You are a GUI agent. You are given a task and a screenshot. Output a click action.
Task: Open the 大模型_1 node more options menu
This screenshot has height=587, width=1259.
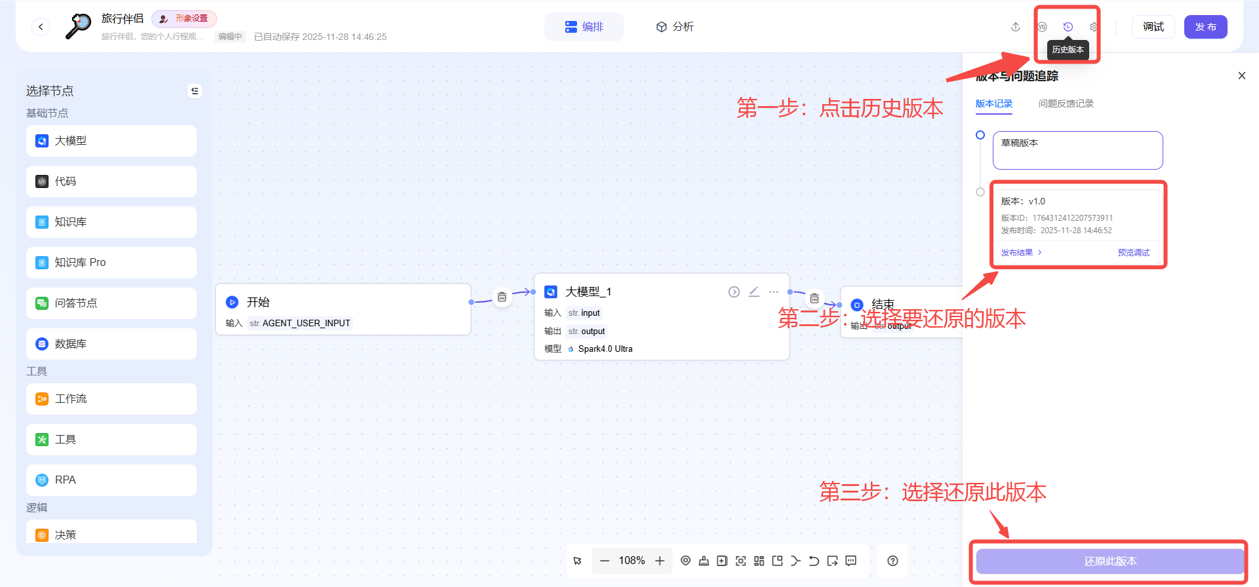pyautogui.click(x=774, y=292)
